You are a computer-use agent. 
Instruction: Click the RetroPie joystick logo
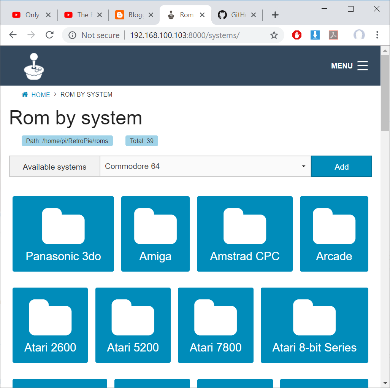tap(34, 67)
